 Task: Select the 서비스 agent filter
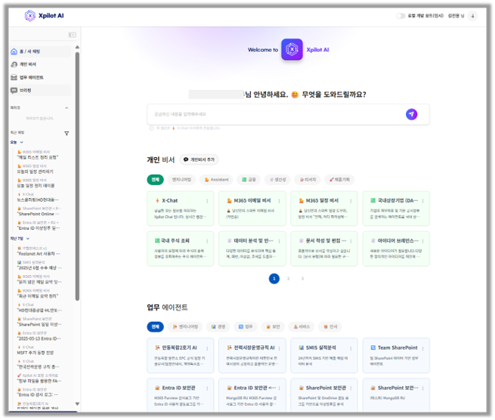click(x=302, y=326)
